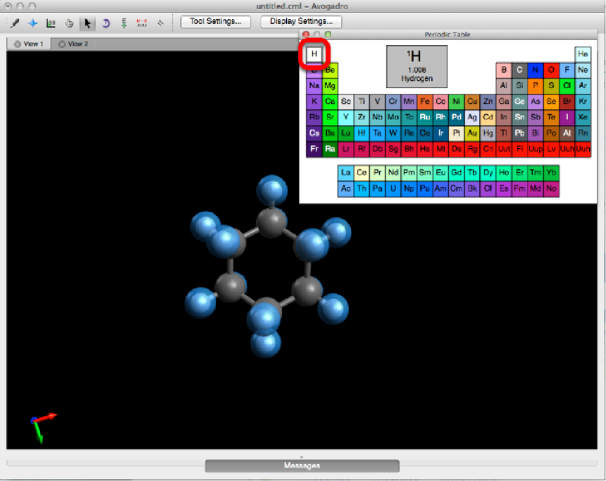The height and width of the screenshot is (481, 606).
Task: Close the Periodic Table window
Action: pos(306,34)
